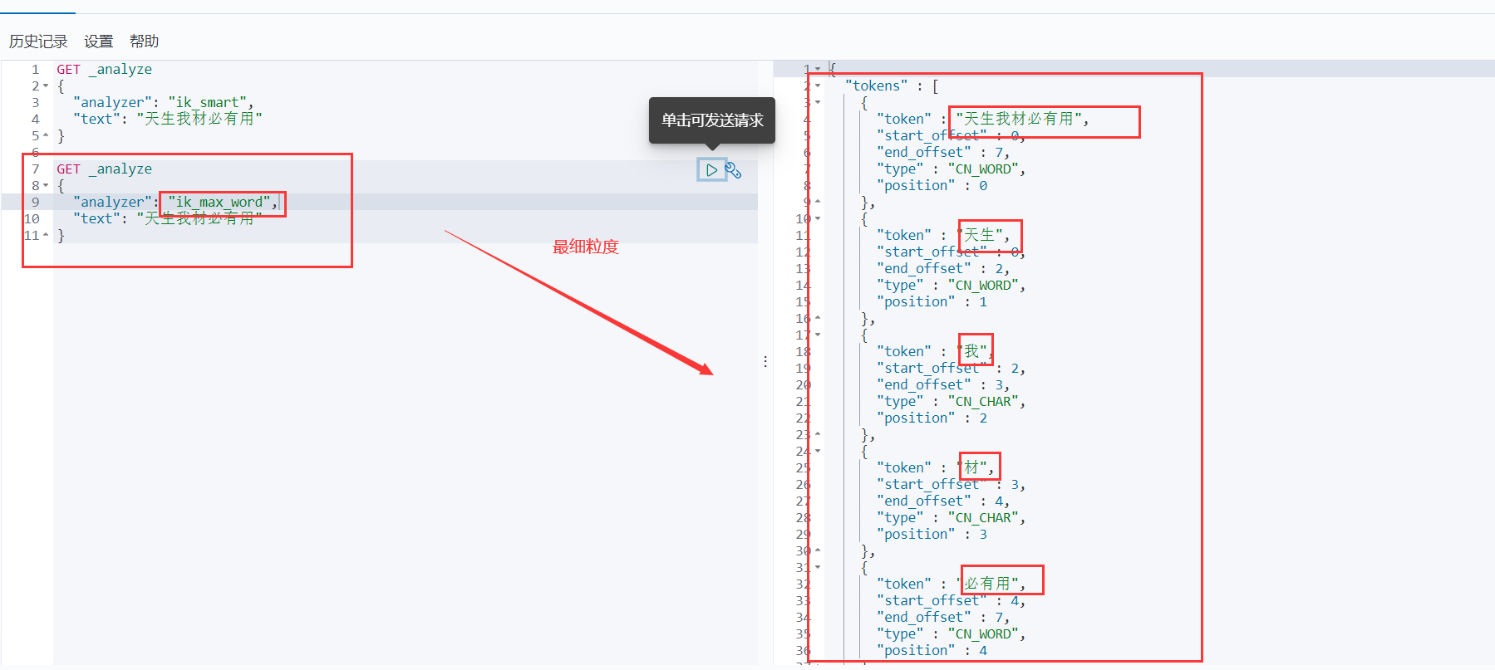1495x670 pixels.
Task: Collapse token object at output line 10
Action: [x=818, y=218]
